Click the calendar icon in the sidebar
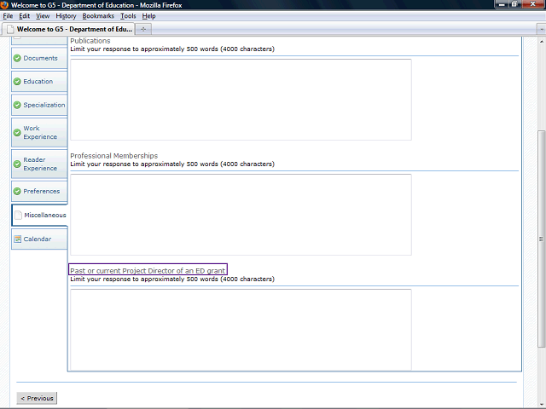Viewport: 546px width, 409px height. (x=17, y=239)
